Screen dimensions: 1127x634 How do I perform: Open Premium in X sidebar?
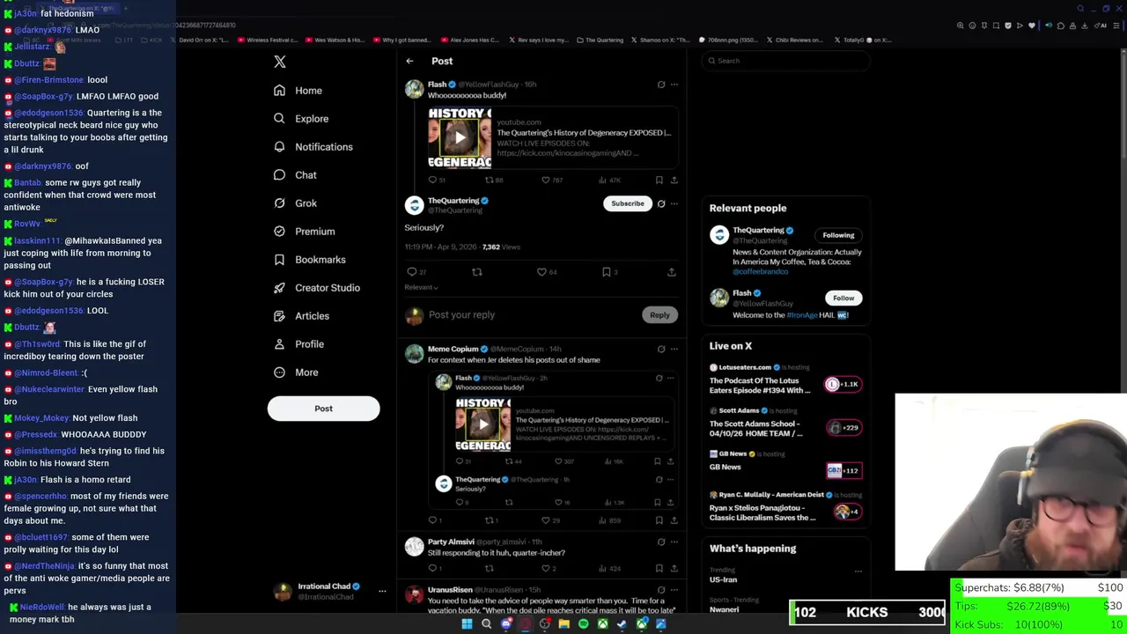pos(304,232)
